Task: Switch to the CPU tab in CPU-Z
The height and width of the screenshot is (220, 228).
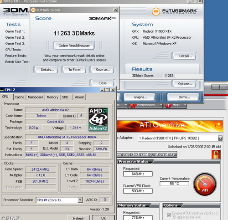Action: tap(5, 97)
